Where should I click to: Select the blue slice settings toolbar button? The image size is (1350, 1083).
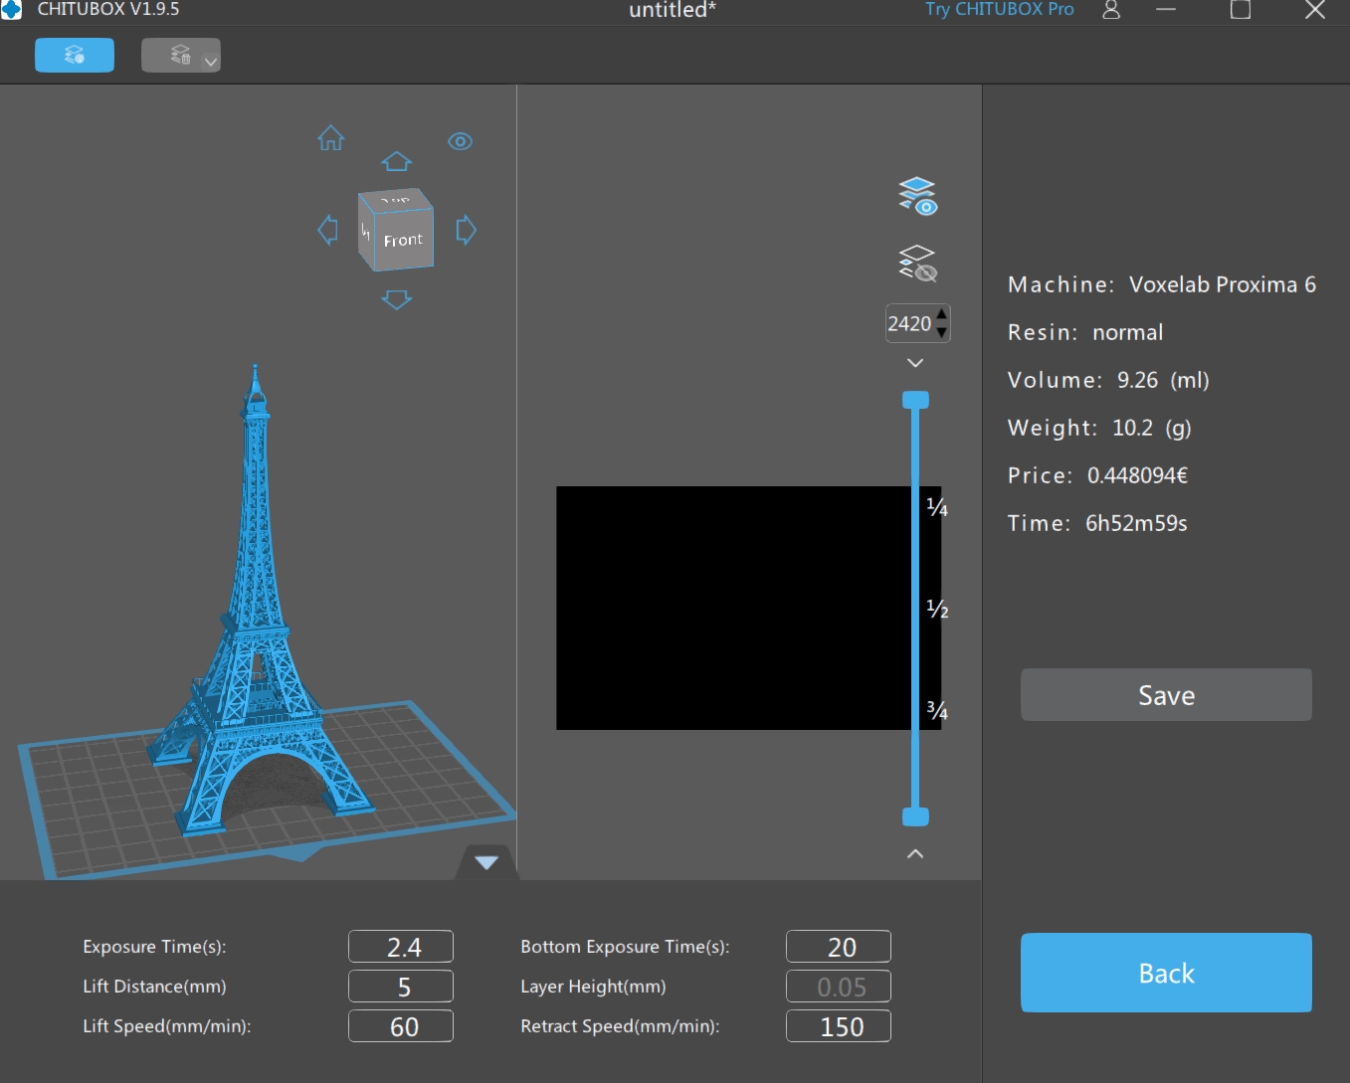point(75,55)
